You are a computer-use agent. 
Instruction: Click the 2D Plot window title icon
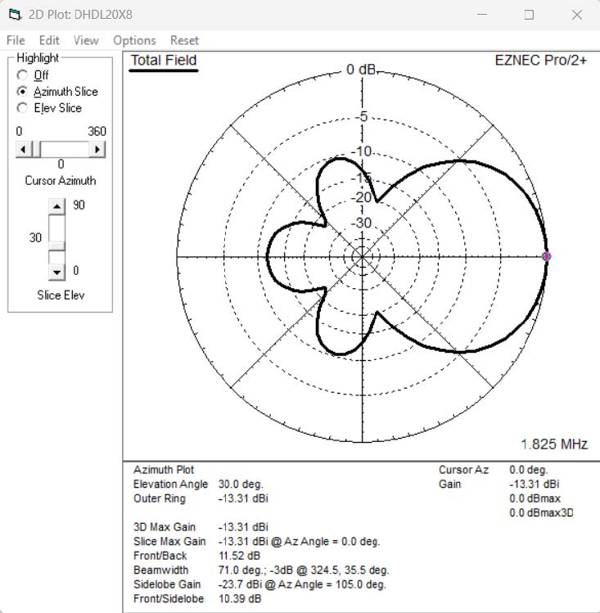point(15,14)
